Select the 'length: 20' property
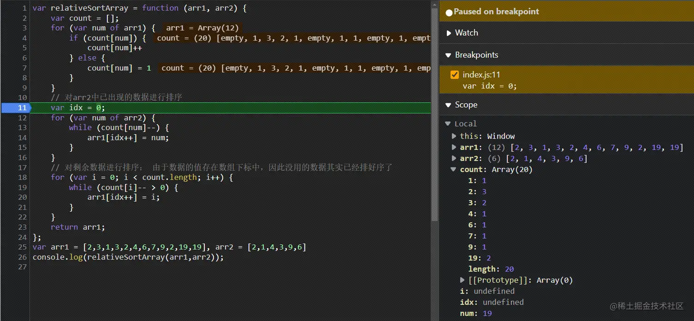Image resolution: width=694 pixels, height=321 pixels. pos(491,269)
